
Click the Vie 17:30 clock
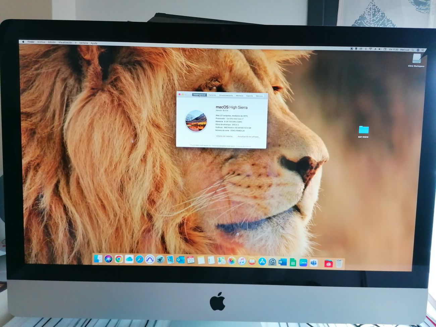[393, 50]
